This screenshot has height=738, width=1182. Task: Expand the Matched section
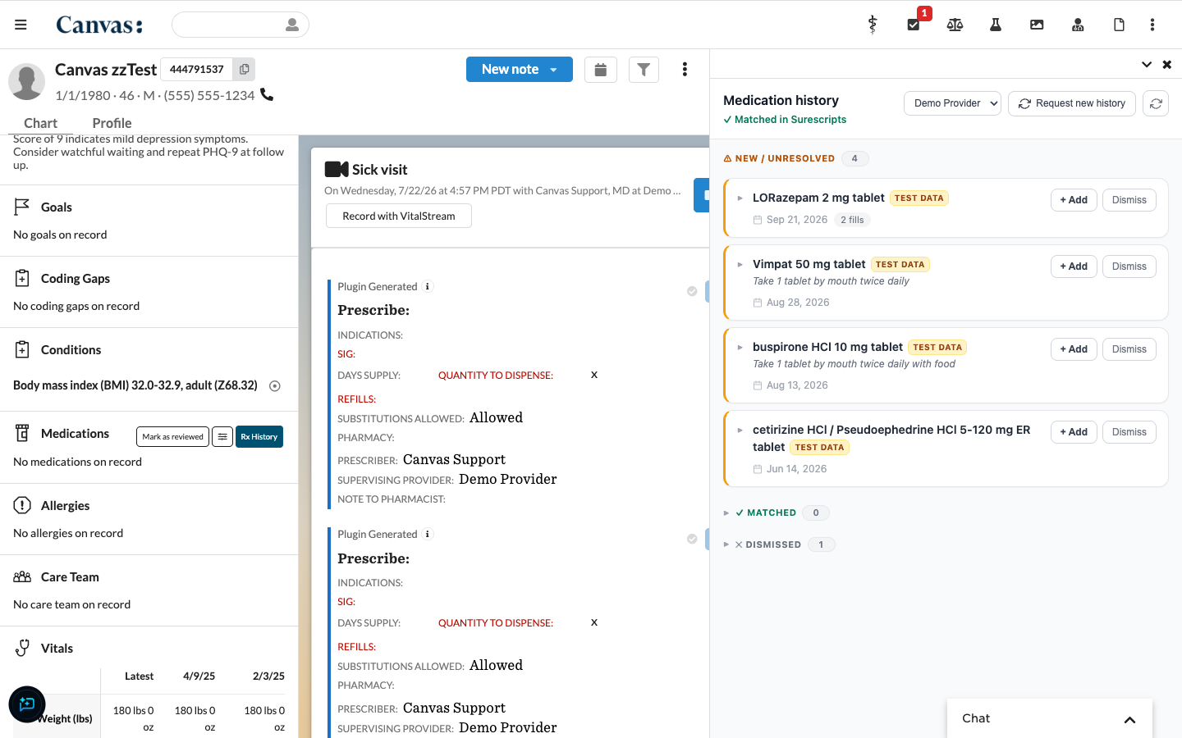point(726,513)
